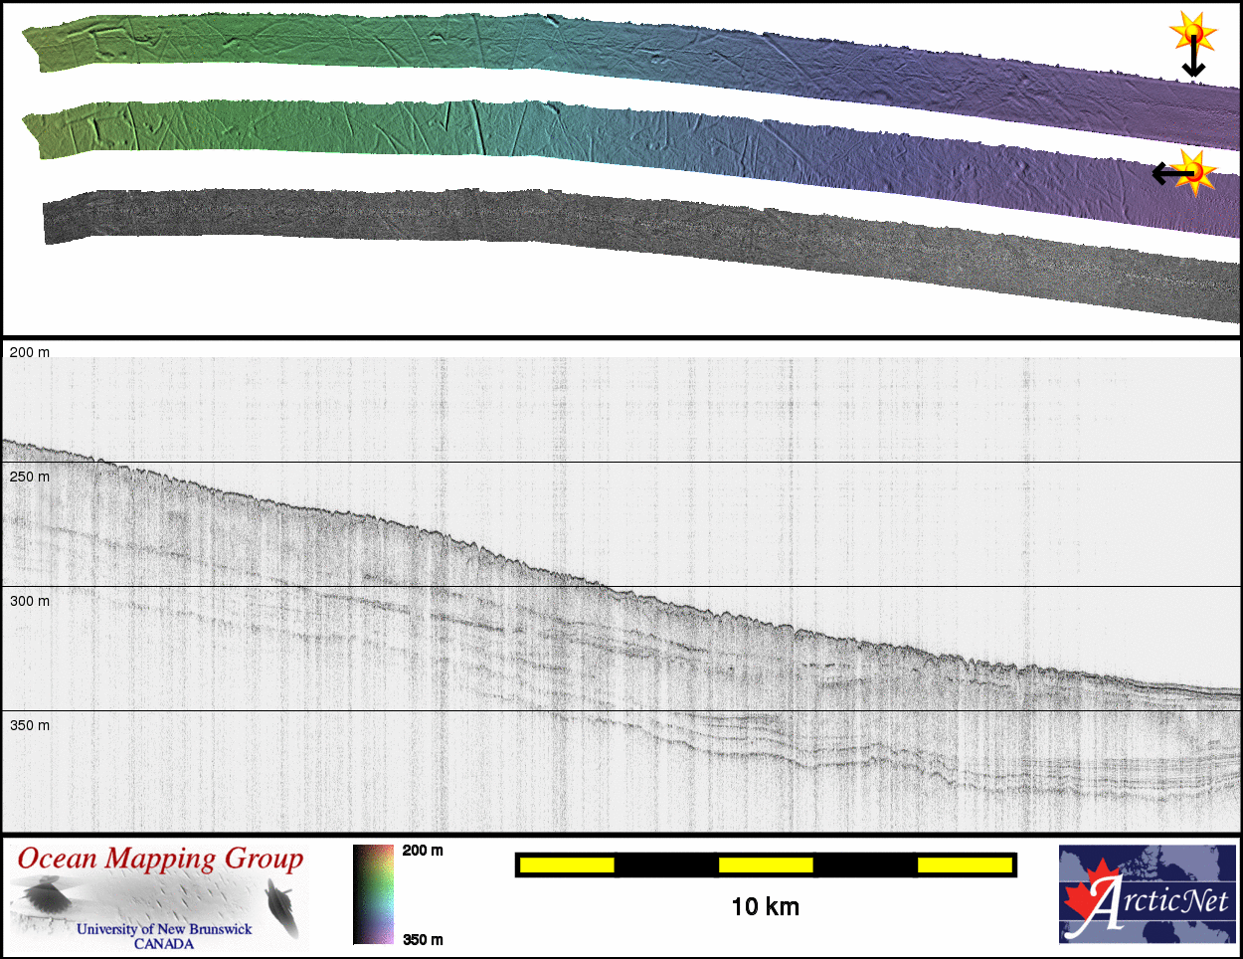Click the 200 m profile depth axis label
Image resolution: width=1243 pixels, height=959 pixels.
[30, 352]
